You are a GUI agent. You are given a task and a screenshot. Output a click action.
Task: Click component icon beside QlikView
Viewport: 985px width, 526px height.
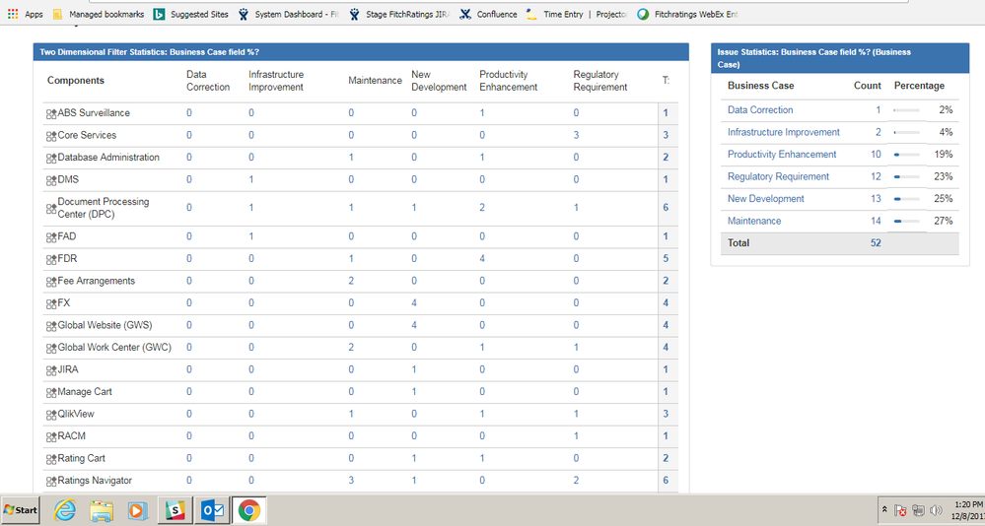coord(51,415)
